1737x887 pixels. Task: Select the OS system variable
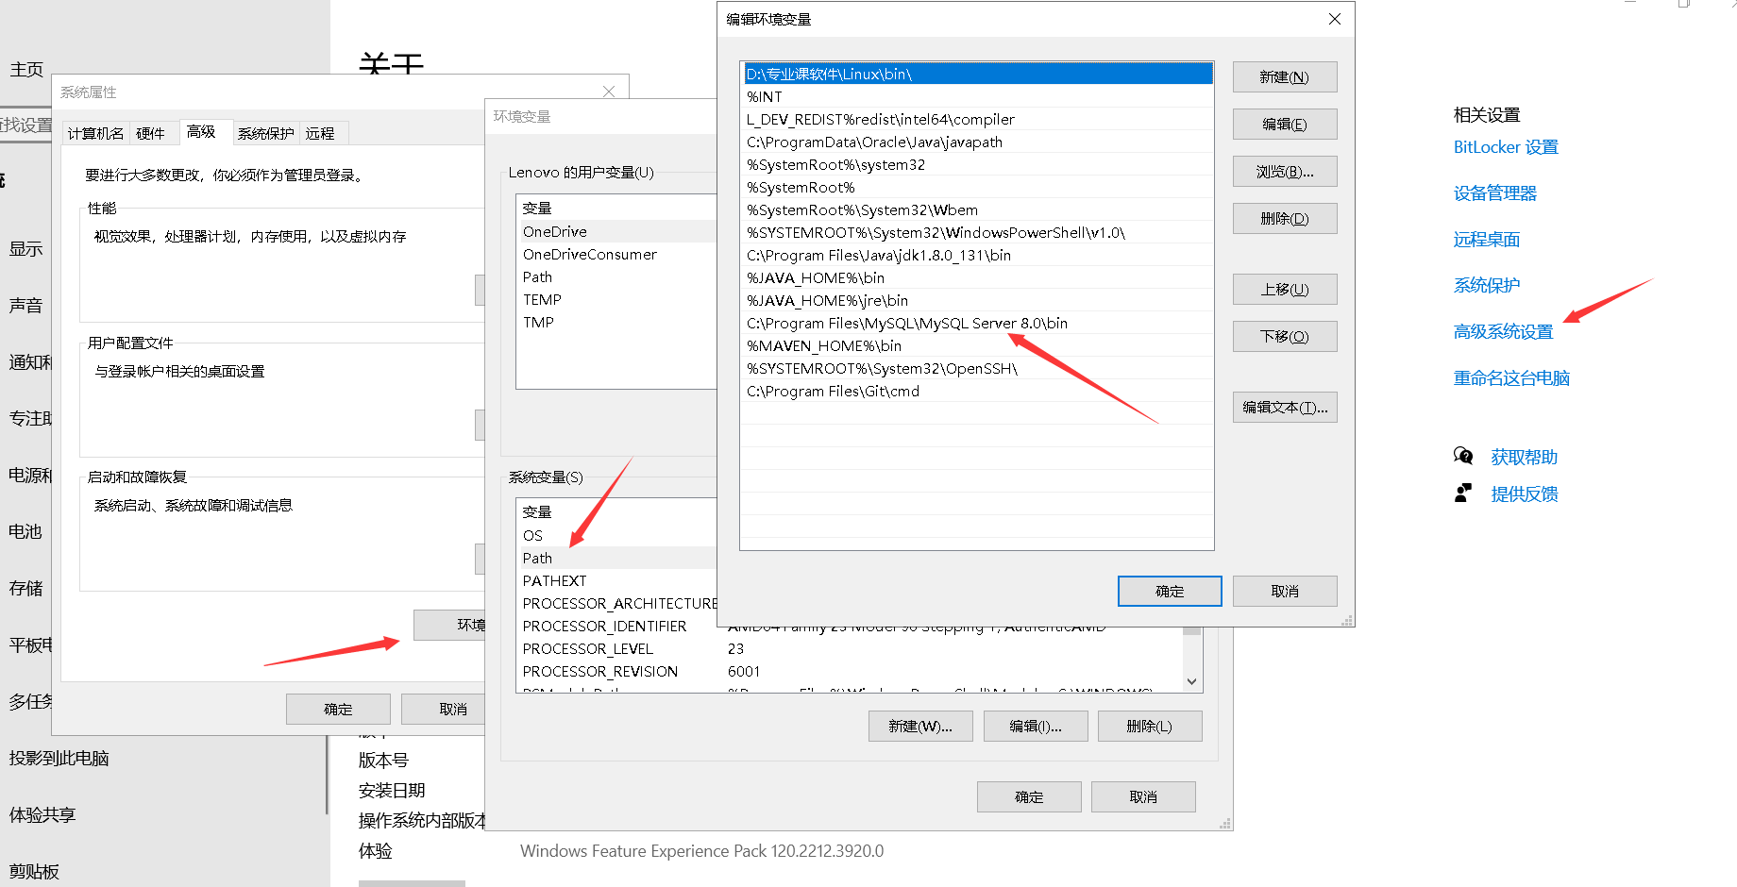(618, 535)
